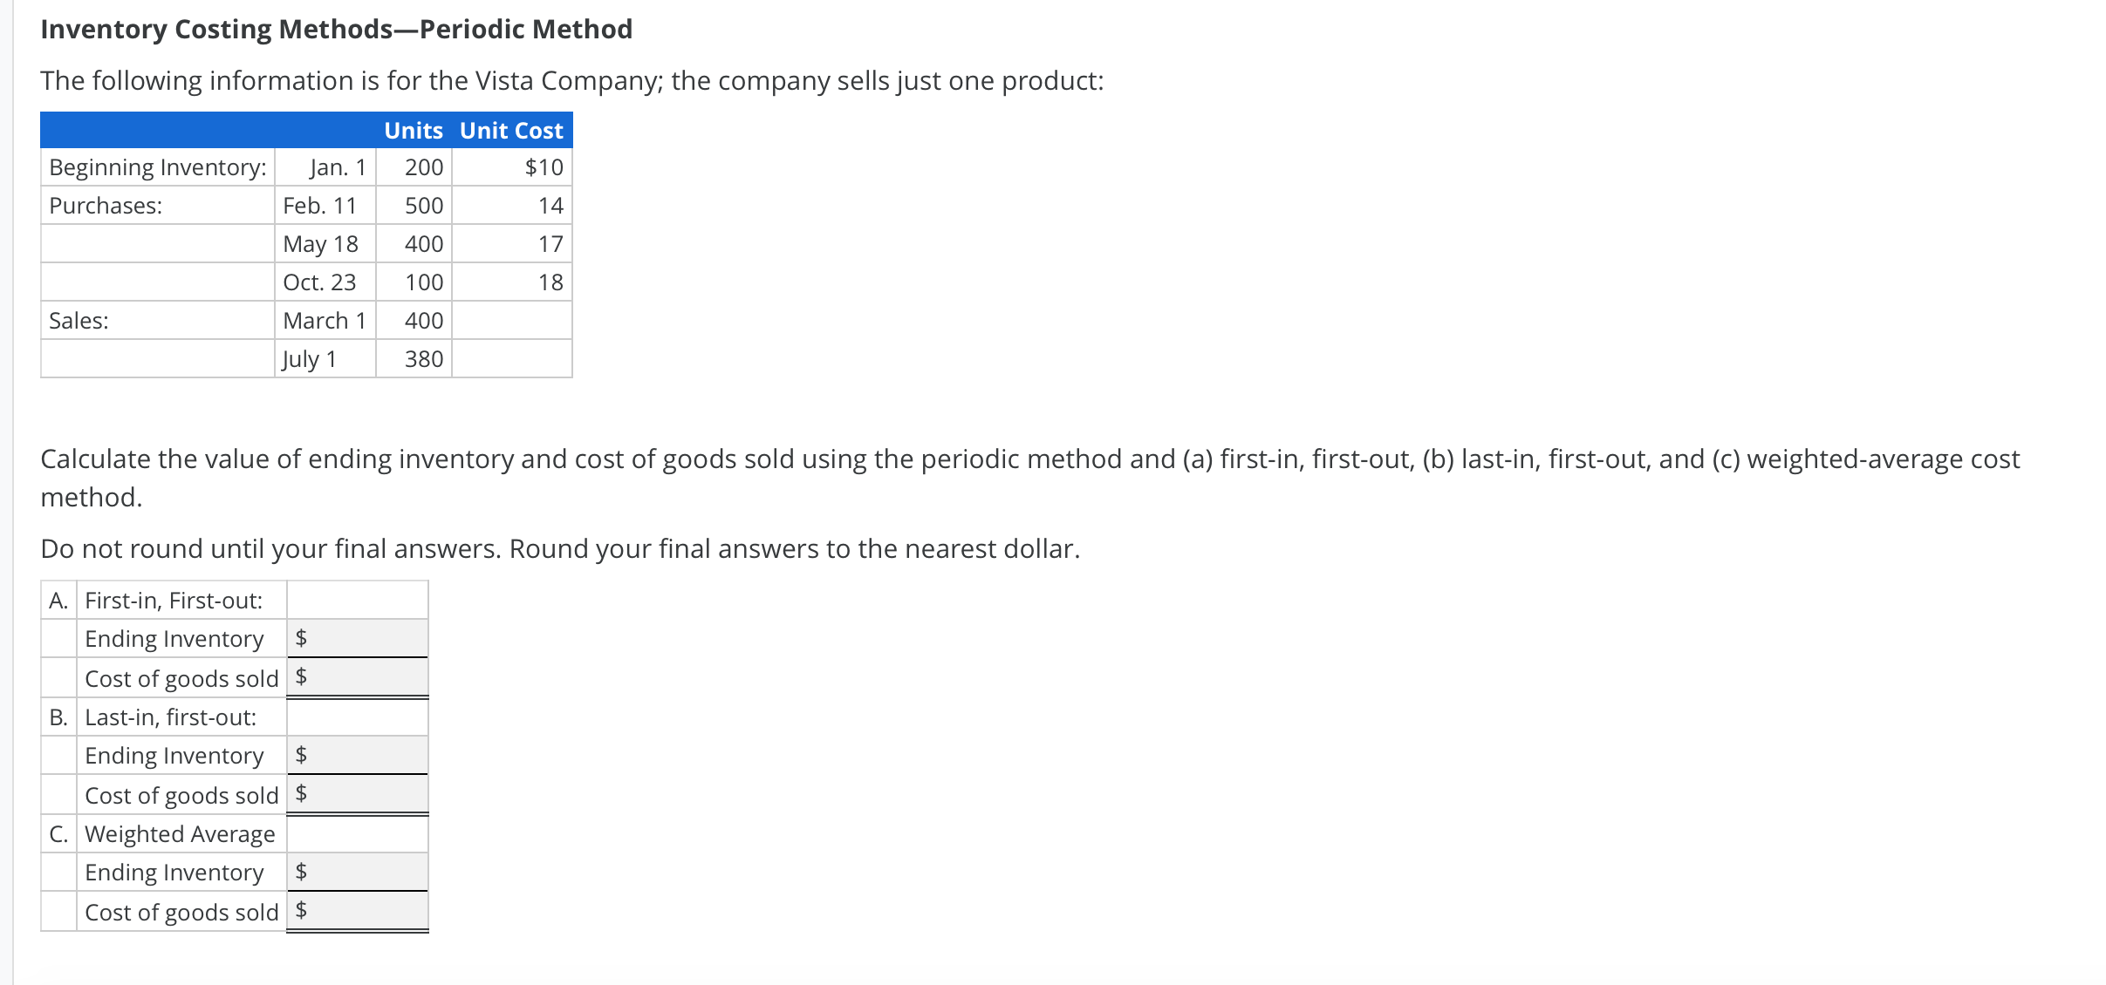The width and height of the screenshot is (2106, 985).
Task: Click the LIFO Cost of goods sold field
Action: (x=359, y=794)
